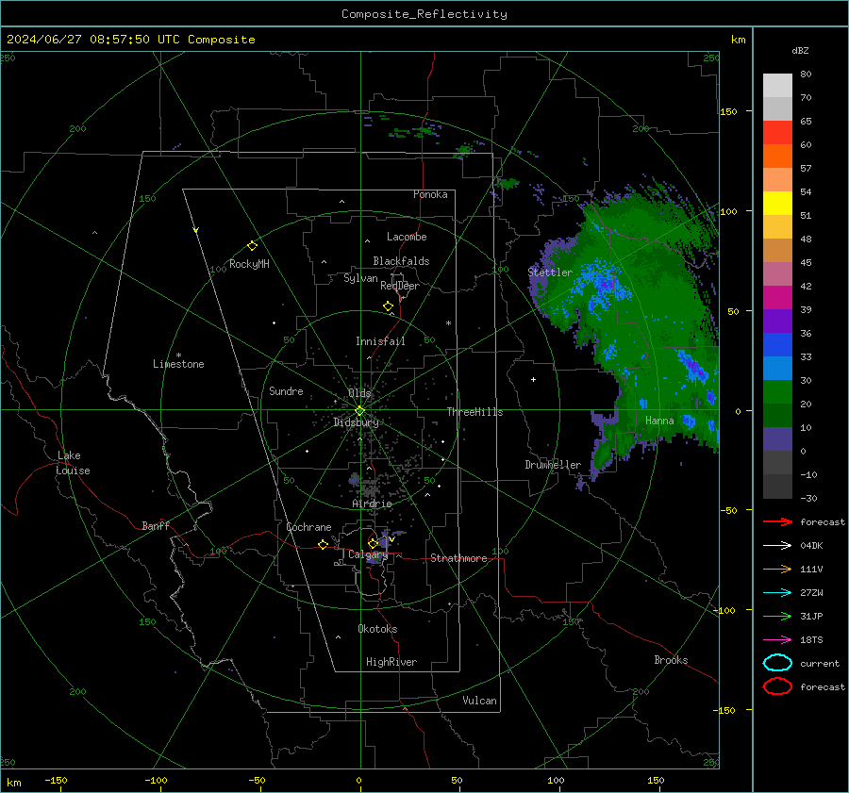Click the Brooks city label
849x793 pixels.
pos(671,660)
